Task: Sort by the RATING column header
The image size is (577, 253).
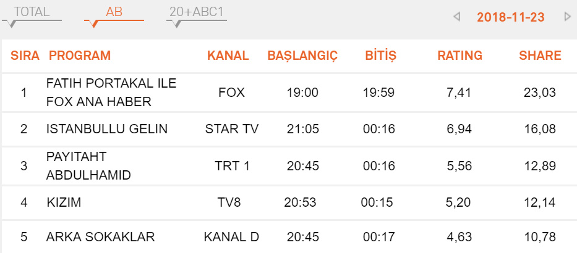Action: click(x=459, y=56)
